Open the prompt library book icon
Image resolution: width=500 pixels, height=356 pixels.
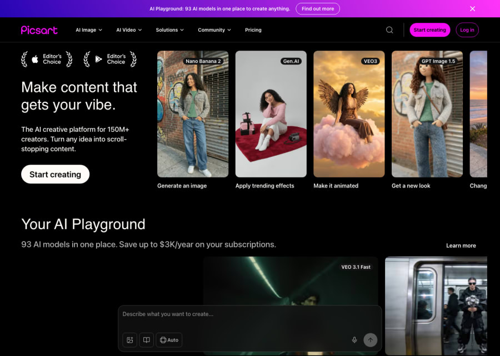[x=146, y=339]
